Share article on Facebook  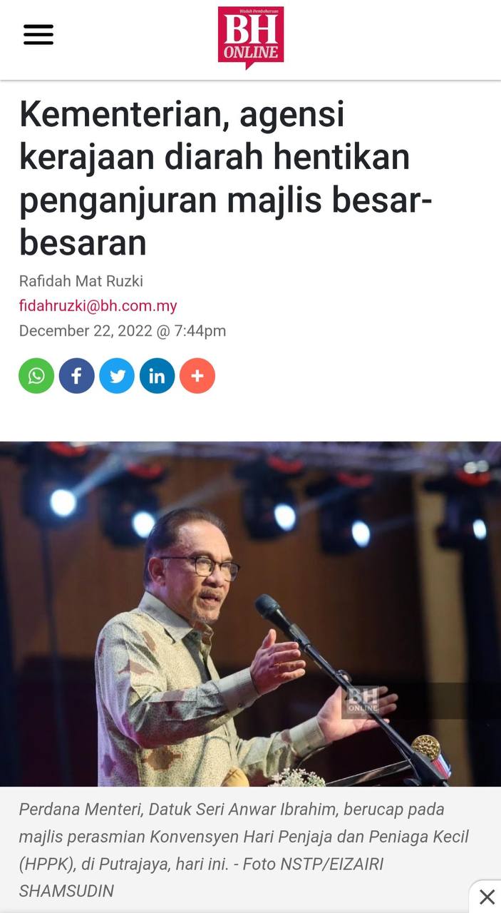coord(76,376)
